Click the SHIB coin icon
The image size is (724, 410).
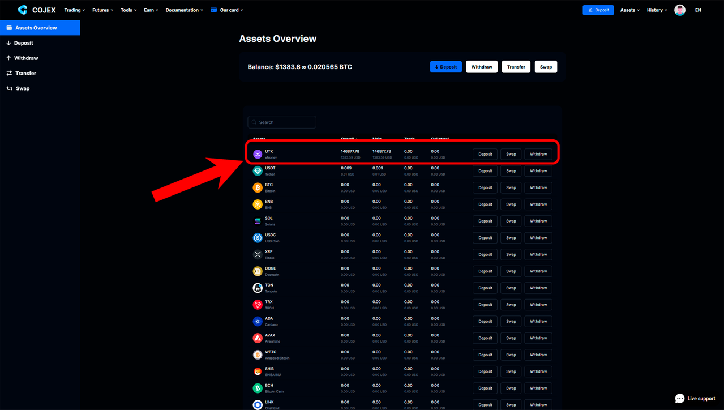(258, 371)
